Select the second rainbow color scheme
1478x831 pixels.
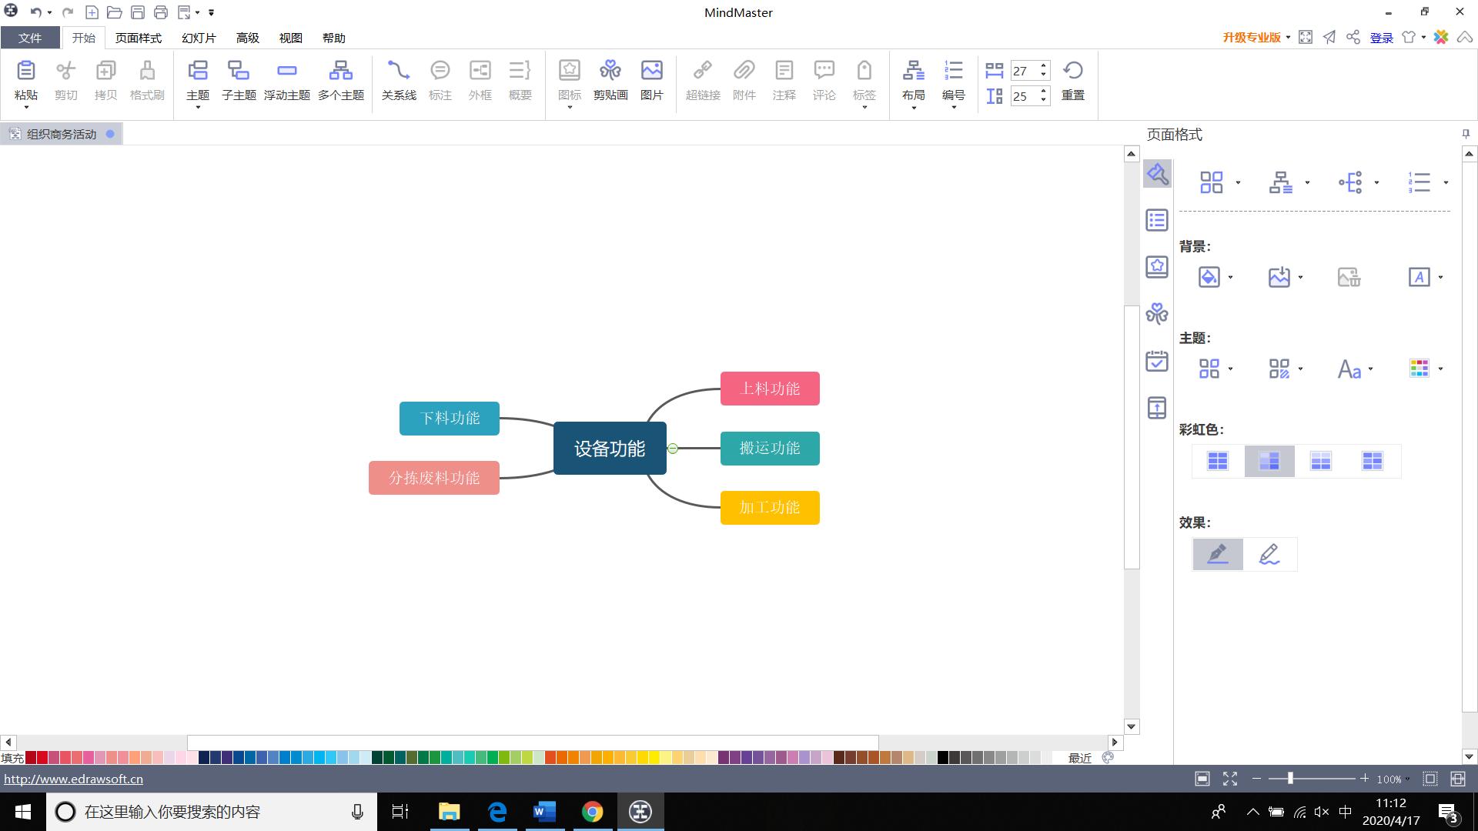point(1269,461)
